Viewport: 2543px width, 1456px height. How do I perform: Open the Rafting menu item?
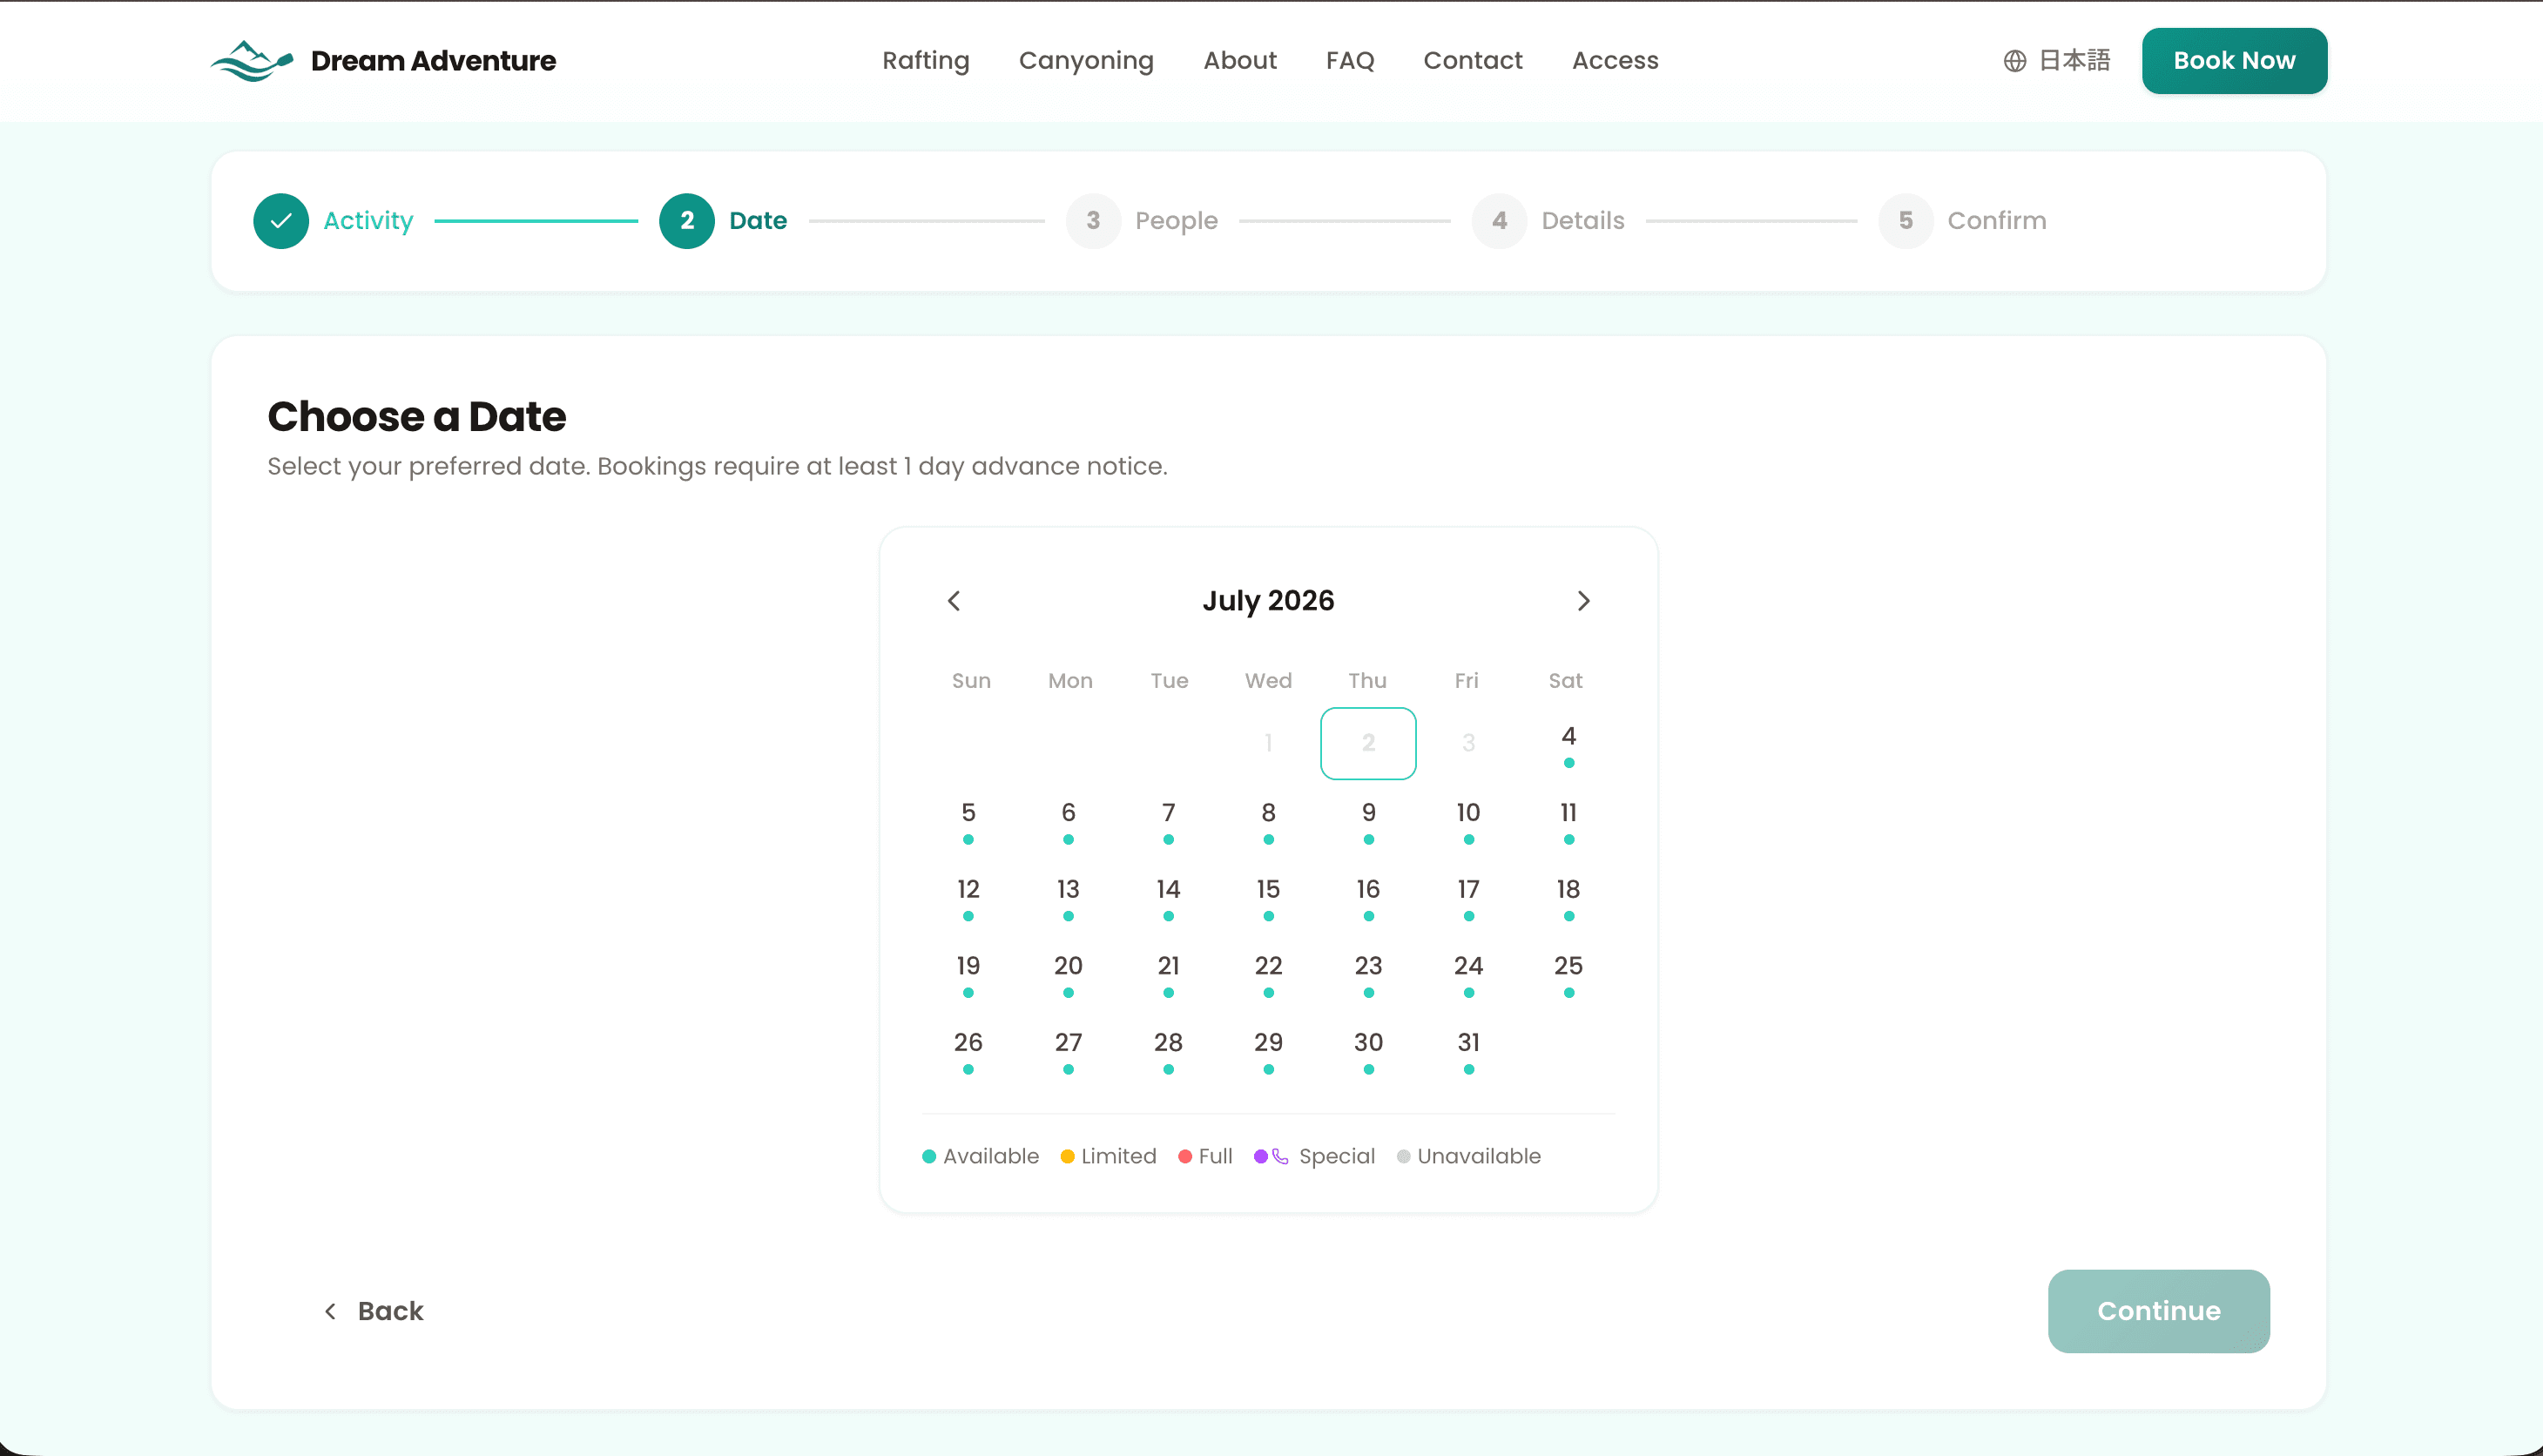pos(926,61)
